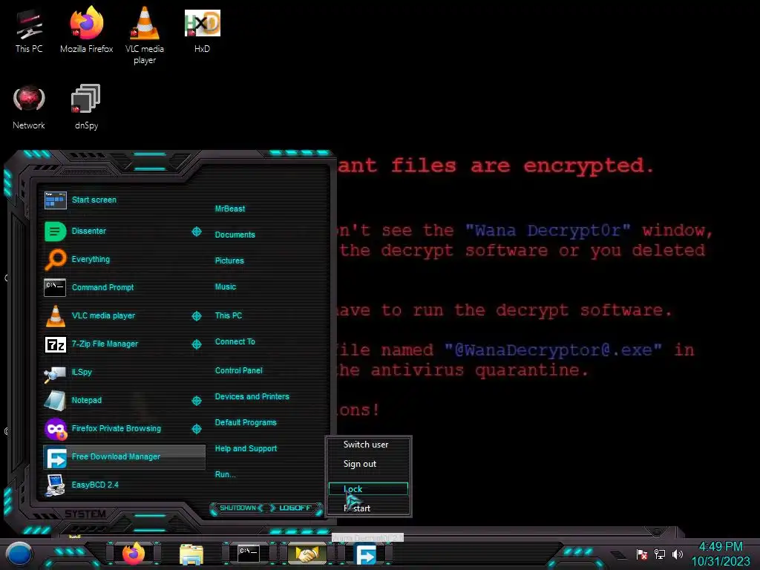
Task: Click the SHUTDOWN button
Action: [x=238, y=508]
